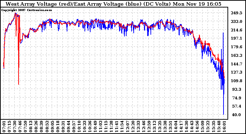Click the 12:07 time label

[127, 126]
